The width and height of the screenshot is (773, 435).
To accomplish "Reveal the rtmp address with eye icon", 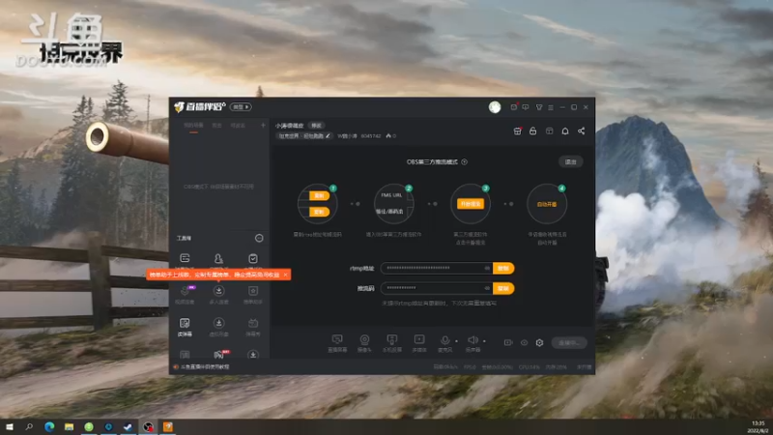I will (487, 268).
